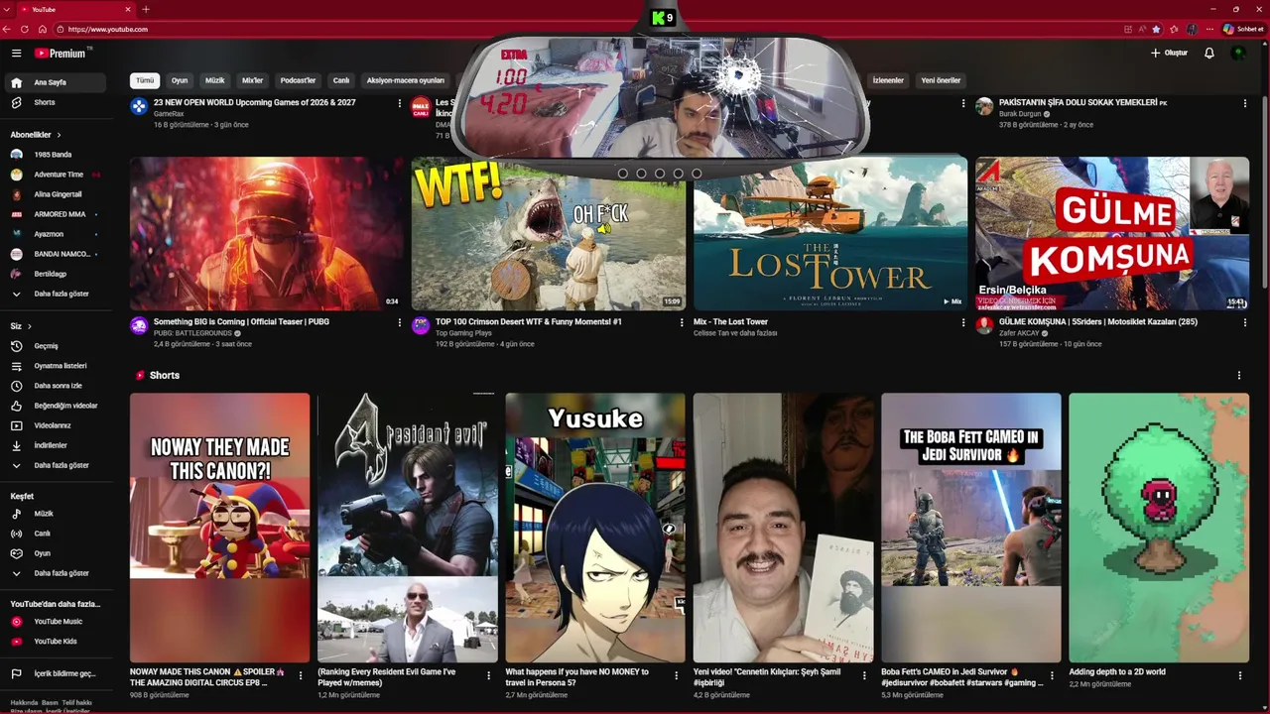Open YouTube Music link
The image size is (1270, 714).
coord(56,622)
